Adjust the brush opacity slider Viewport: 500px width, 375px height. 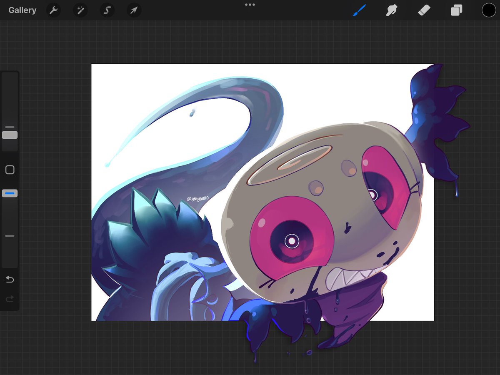coord(10,193)
